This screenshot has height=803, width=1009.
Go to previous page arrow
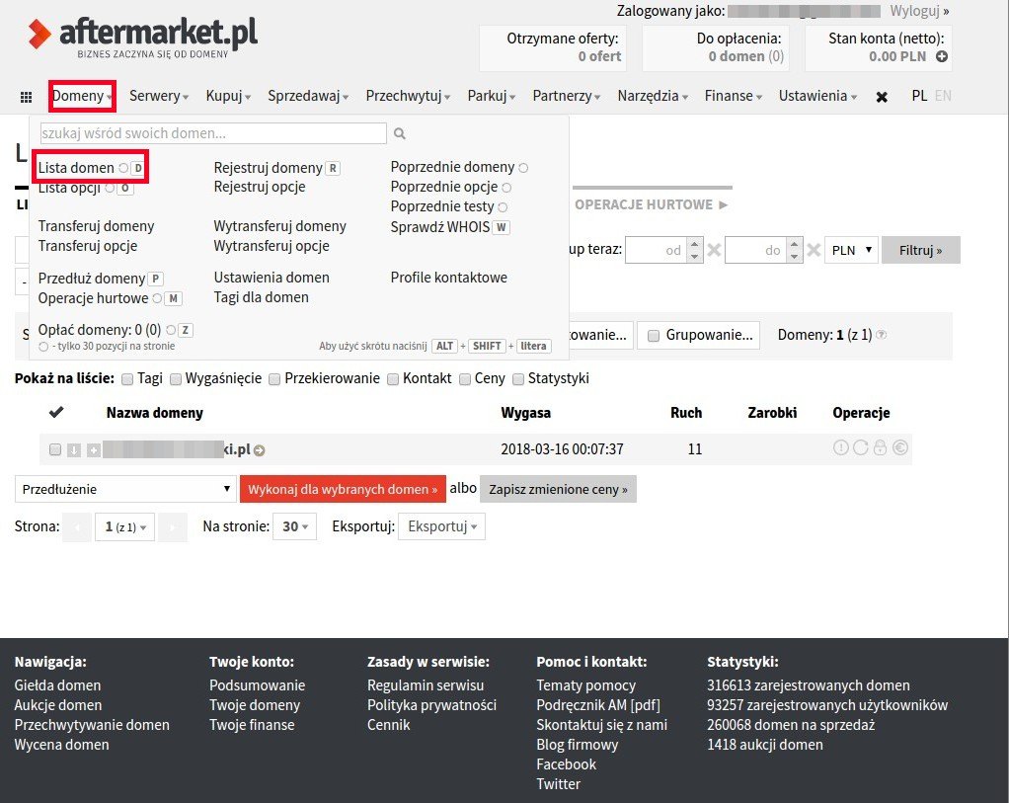tap(77, 527)
